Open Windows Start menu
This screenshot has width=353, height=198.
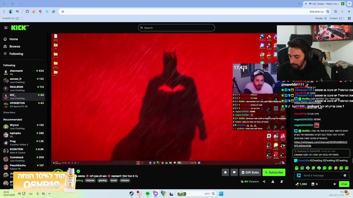click(x=221, y=194)
